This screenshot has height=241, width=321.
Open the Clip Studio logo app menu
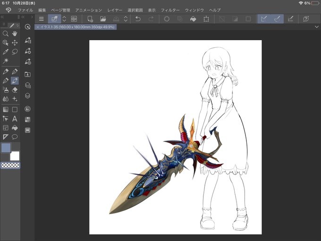pyautogui.click(x=8, y=10)
